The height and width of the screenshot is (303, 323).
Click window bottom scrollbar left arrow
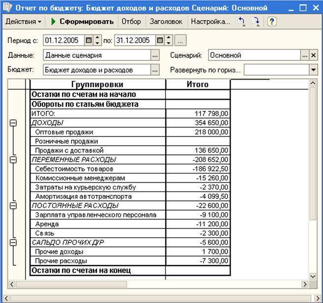coord(6,298)
